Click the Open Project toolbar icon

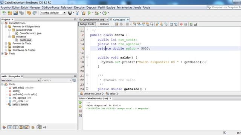[16, 13]
